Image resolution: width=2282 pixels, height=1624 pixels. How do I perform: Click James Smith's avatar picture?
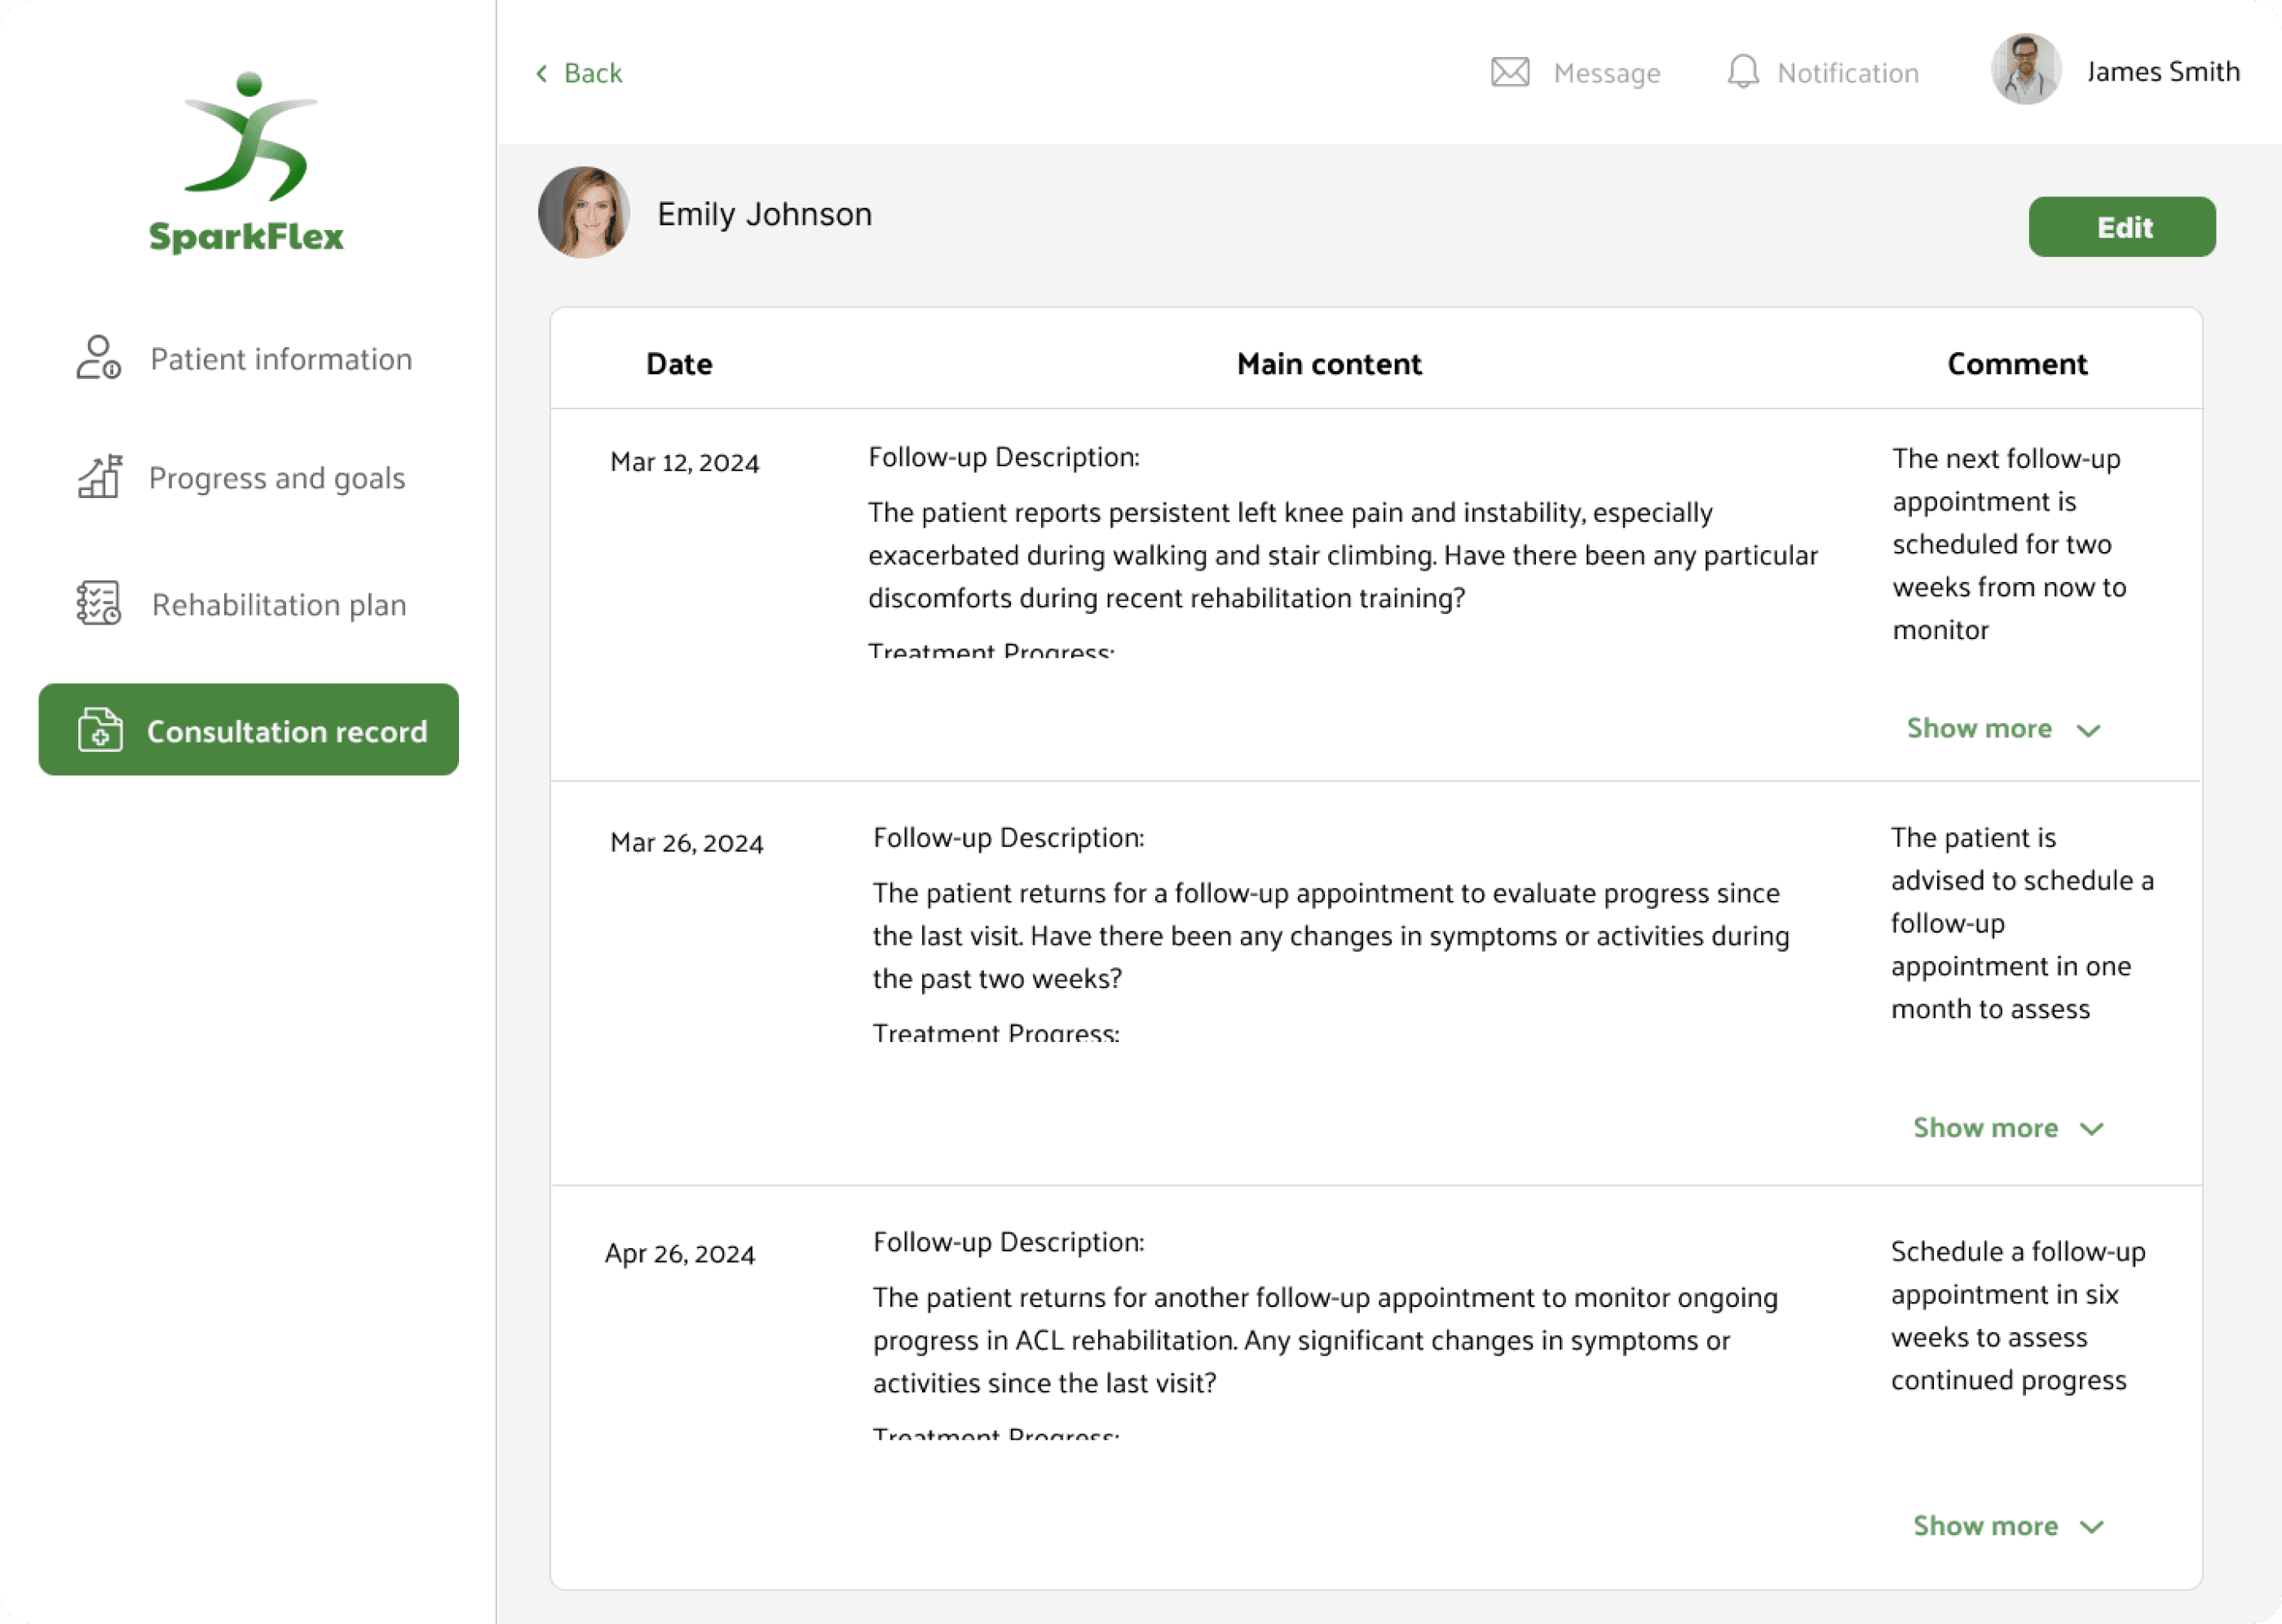2025,70
